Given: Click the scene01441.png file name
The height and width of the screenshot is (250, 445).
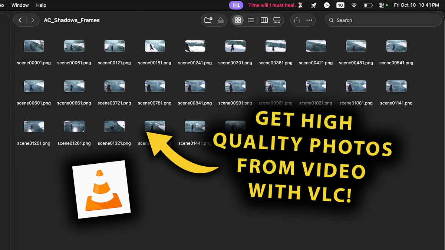Looking at the screenshot, I should (195, 143).
